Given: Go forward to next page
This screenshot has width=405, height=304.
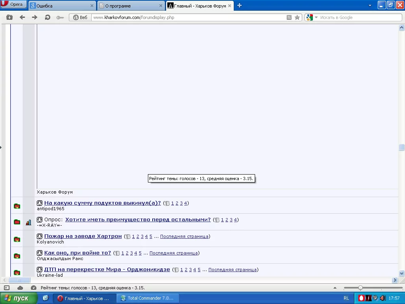Looking at the screenshot, I should point(35,17).
